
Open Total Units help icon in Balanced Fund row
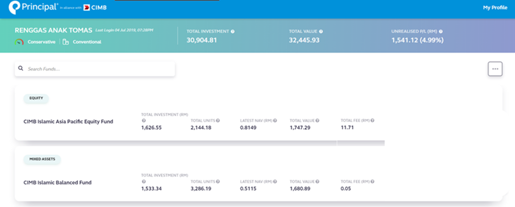click(218, 182)
